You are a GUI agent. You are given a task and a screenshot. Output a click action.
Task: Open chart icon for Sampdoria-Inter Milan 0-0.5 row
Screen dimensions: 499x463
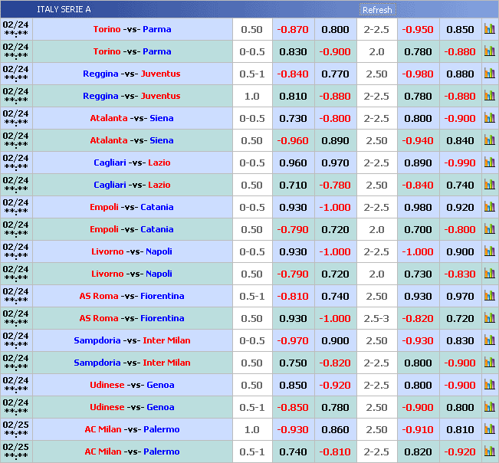click(x=489, y=341)
